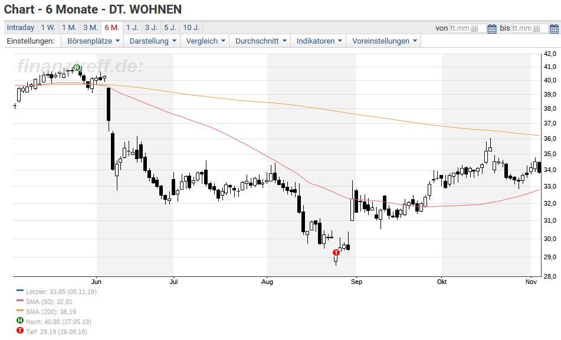
Task: Switch to the 1 J. time range tab
Action: 132,28
